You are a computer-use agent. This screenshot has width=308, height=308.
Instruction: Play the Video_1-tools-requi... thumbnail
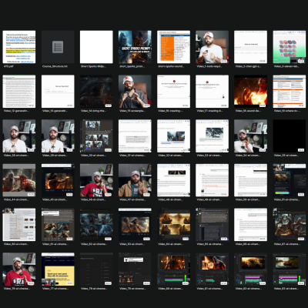tap(212, 47)
